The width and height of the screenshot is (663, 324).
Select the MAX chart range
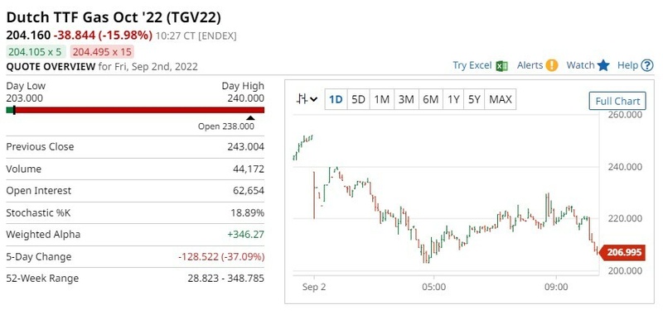(501, 99)
